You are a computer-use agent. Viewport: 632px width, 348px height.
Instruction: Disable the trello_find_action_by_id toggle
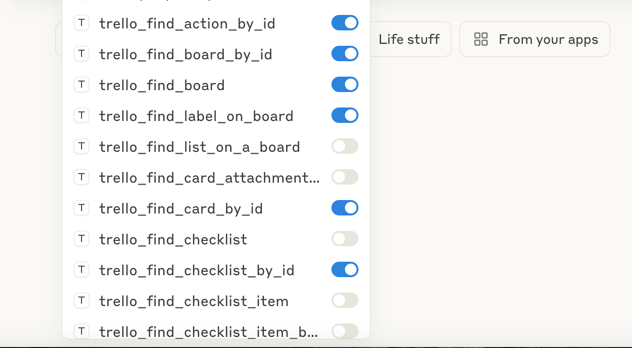click(x=345, y=23)
